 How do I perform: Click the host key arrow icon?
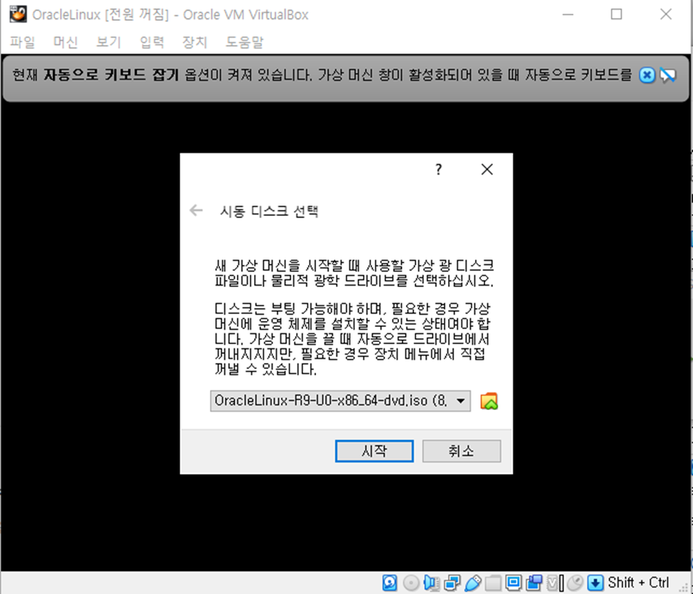coord(595,583)
